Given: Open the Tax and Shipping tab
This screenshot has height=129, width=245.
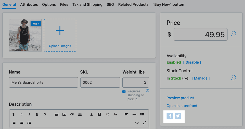Looking at the screenshot, I should pyautogui.click(x=87, y=4).
